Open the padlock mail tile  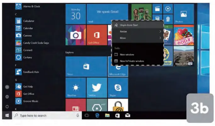click(x=118, y=105)
